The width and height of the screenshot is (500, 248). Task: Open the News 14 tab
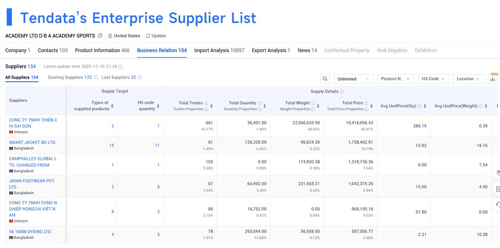308,50
